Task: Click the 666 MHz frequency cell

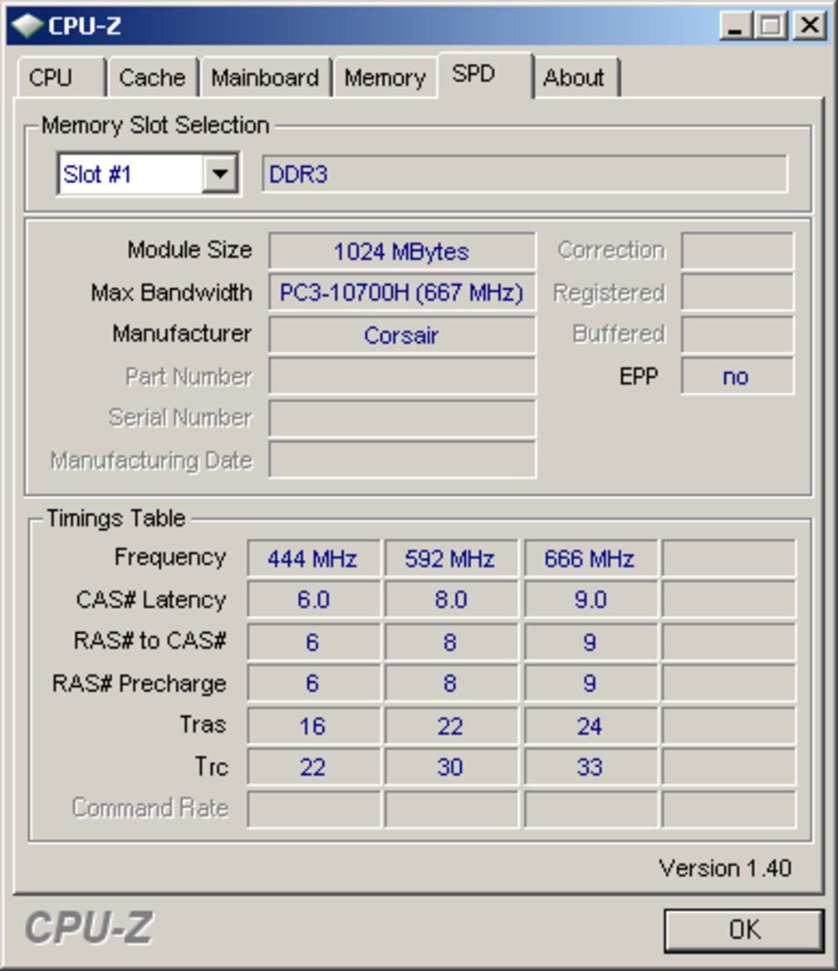Action: pos(590,558)
